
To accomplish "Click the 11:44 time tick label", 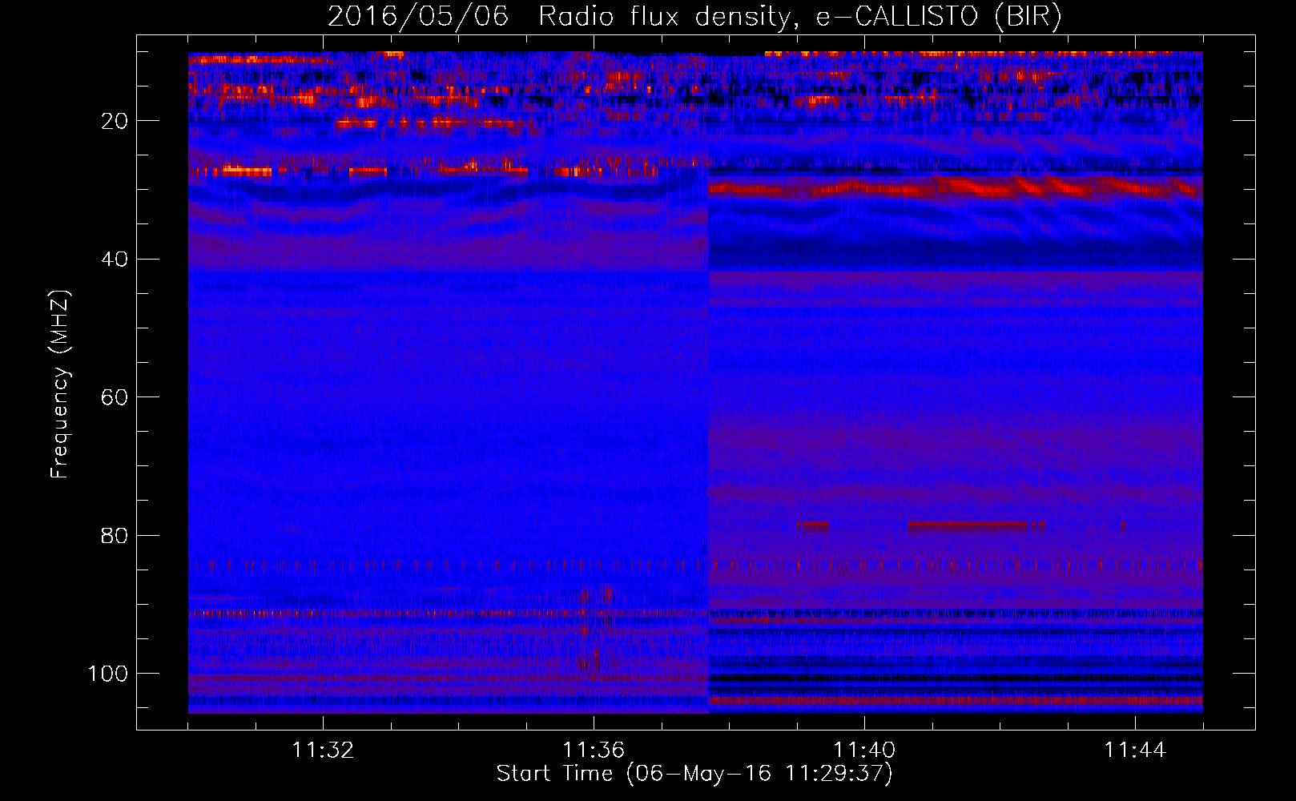I will (1135, 751).
